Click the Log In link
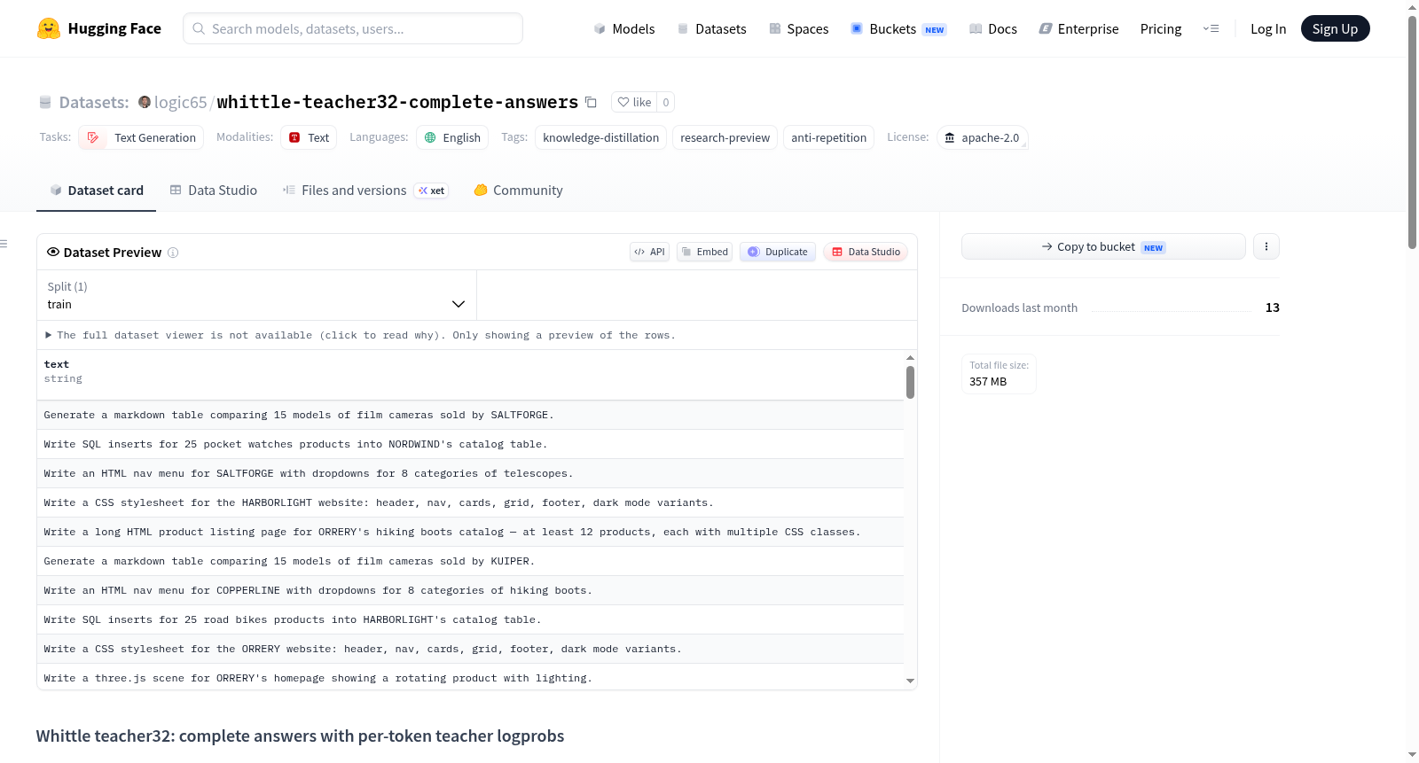 (1268, 28)
